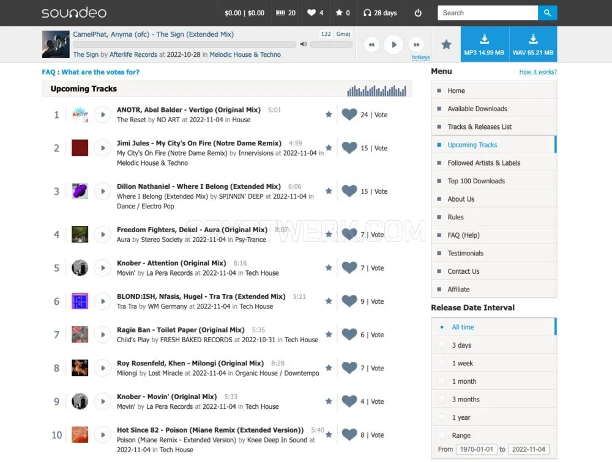Go to previous track in player
The image size is (612, 462).
(x=371, y=45)
